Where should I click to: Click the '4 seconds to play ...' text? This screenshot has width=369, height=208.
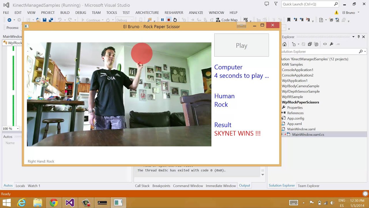pos(241,76)
